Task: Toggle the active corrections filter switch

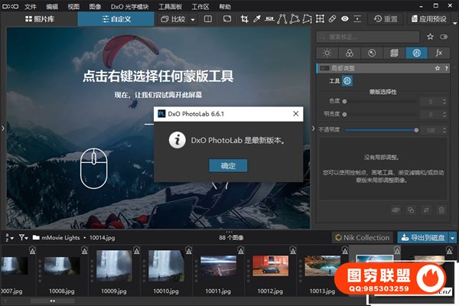Action: 442,36
